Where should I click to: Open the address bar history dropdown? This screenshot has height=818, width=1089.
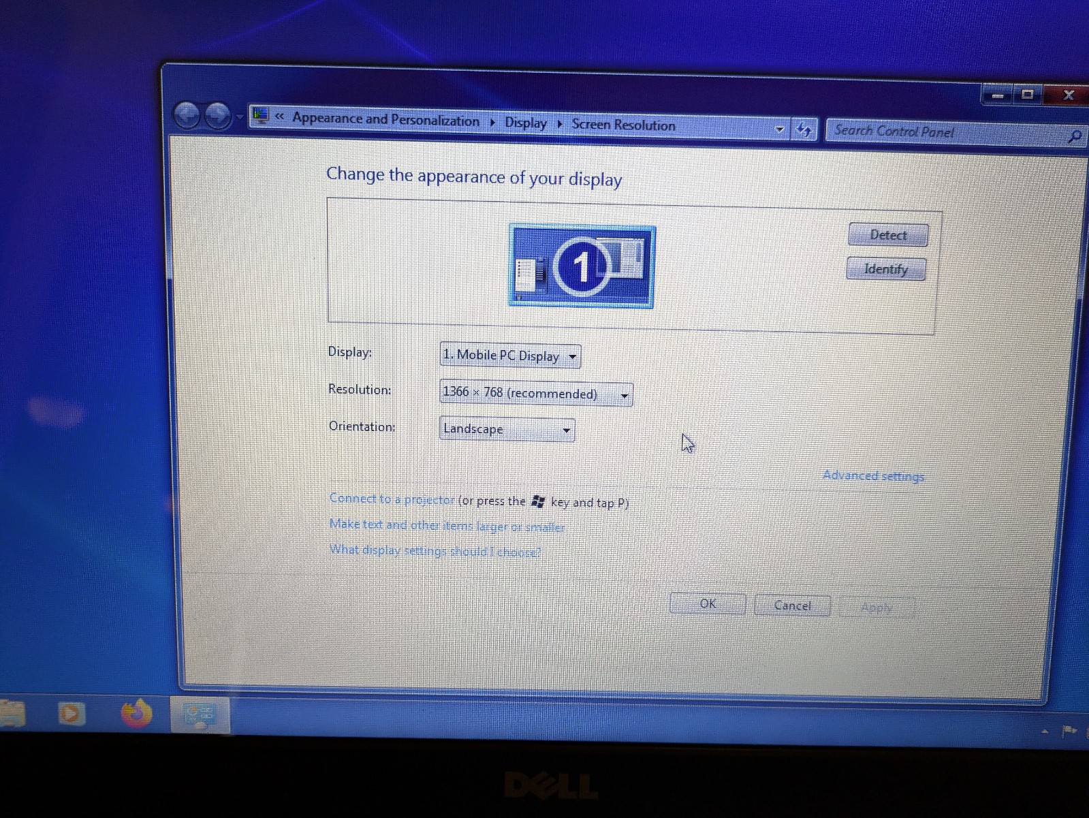pyautogui.click(x=780, y=129)
